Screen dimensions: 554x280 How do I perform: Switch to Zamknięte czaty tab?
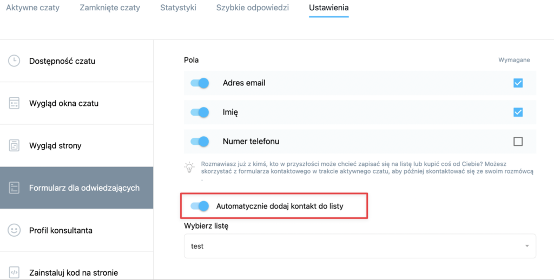click(110, 8)
